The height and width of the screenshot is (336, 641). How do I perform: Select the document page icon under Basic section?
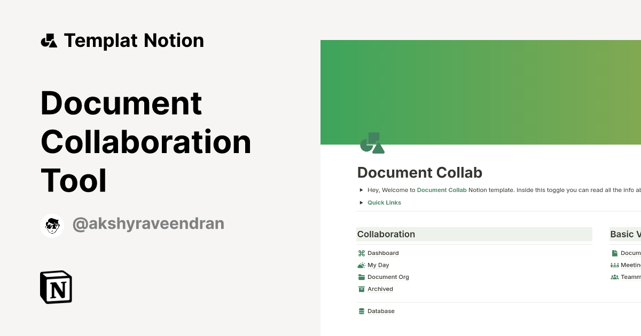pos(615,253)
